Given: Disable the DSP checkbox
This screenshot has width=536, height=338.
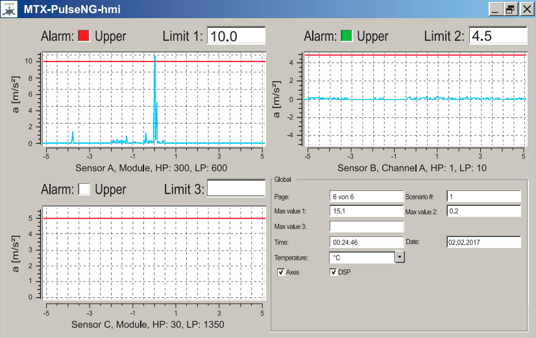Looking at the screenshot, I should point(334,273).
